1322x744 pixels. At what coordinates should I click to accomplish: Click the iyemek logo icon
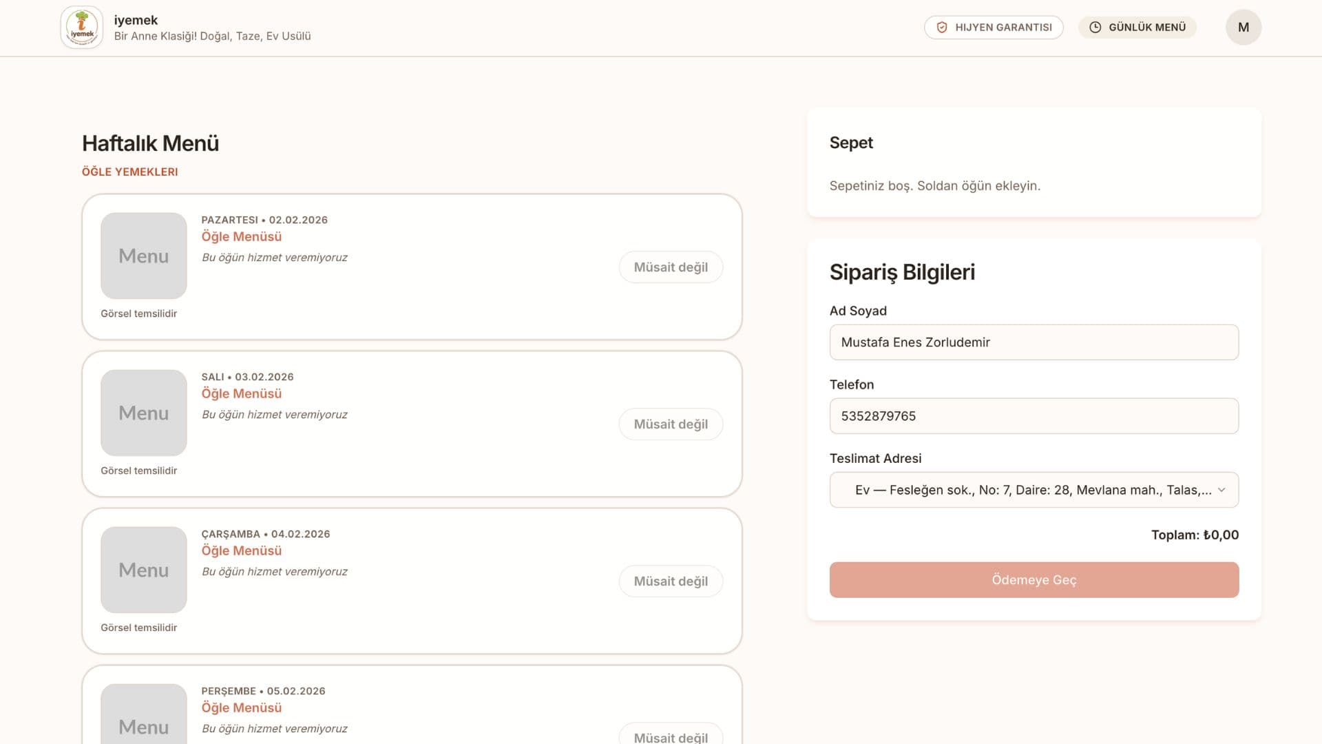(82, 28)
